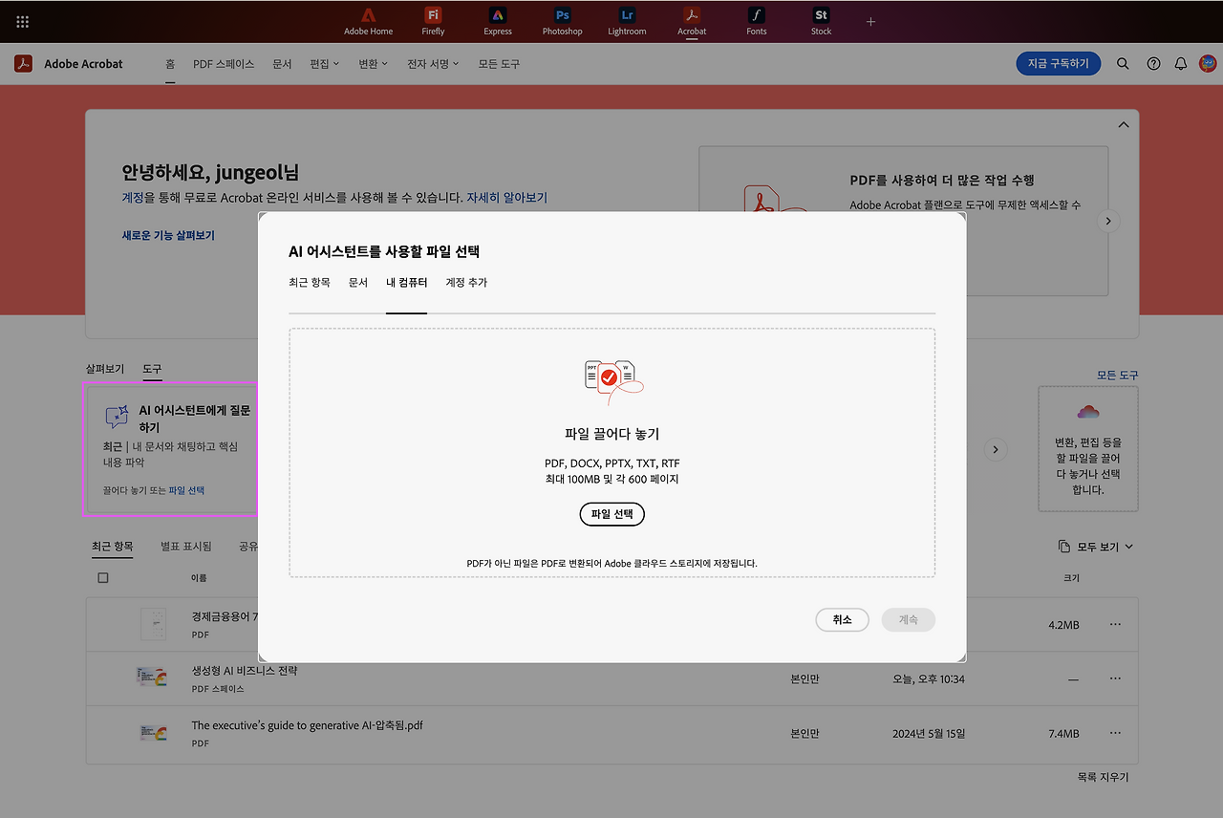Open file "생성형 AI 비즈니스 전략"
This screenshot has height=818, width=1223.
pyautogui.click(x=245, y=671)
